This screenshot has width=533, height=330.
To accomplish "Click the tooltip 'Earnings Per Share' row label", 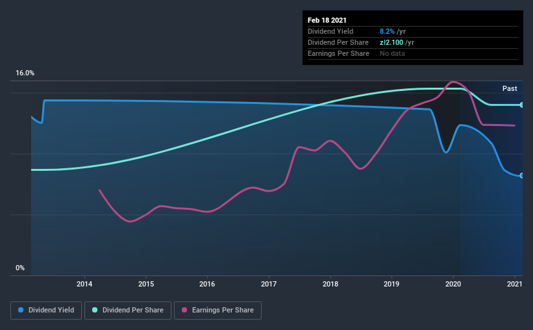I will coord(338,53).
